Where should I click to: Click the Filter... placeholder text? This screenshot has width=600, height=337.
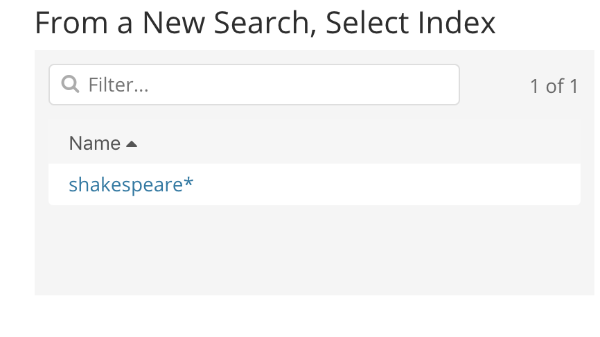click(118, 85)
